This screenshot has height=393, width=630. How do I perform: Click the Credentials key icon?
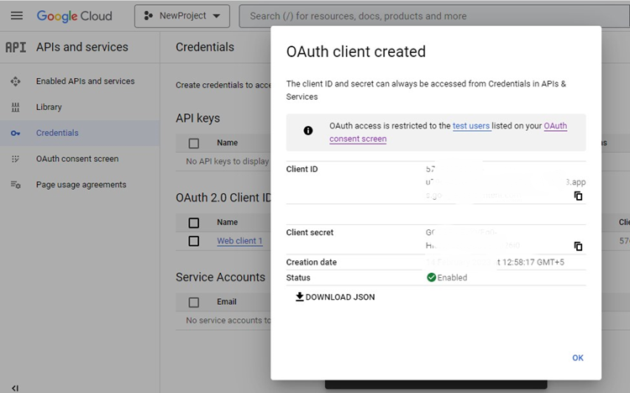15,134
